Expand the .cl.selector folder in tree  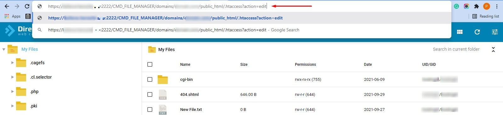coord(12,77)
